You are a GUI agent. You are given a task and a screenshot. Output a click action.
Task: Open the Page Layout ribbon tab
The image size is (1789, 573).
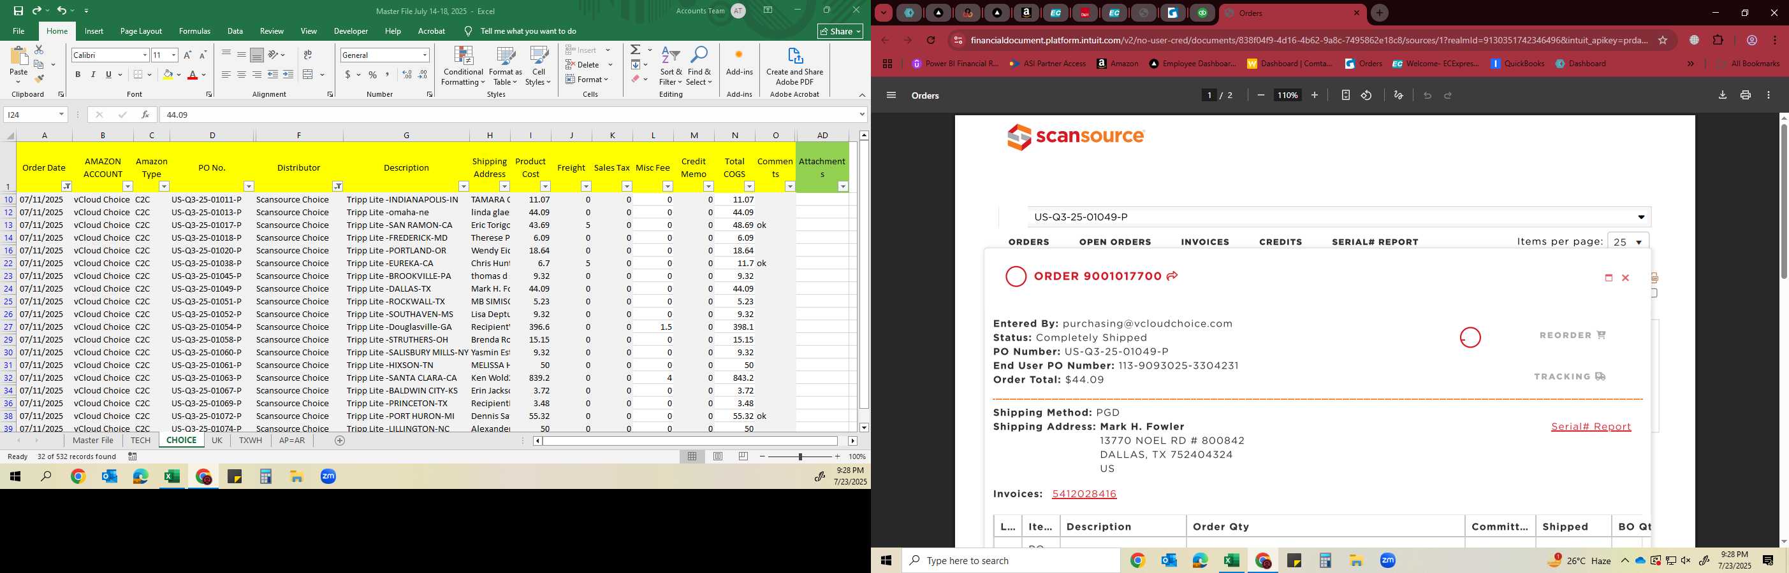click(141, 31)
